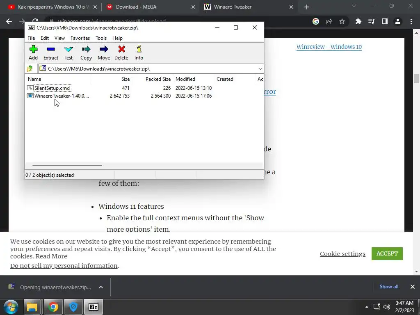Image resolution: width=420 pixels, height=315 pixels.
Task: Click the red Delete icon
Action: (121, 52)
